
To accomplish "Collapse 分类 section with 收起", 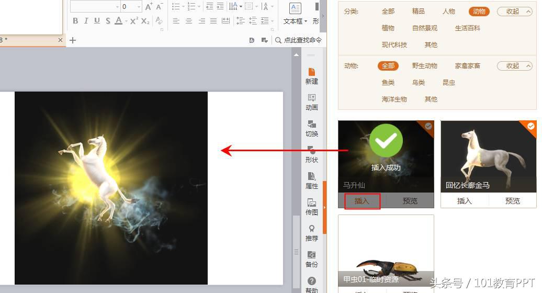I will click(515, 12).
